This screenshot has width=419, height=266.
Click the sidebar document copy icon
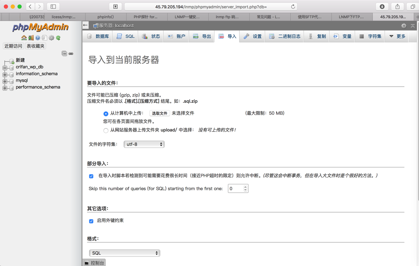[44, 38]
